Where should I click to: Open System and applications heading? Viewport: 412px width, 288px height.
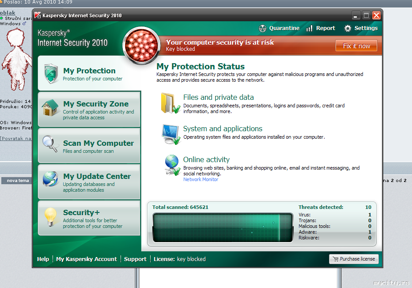click(223, 129)
